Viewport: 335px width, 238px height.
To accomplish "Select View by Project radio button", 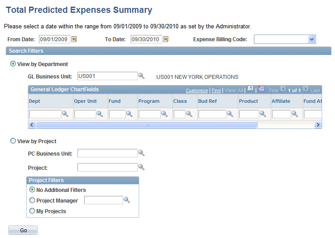I will [x=13, y=141].
